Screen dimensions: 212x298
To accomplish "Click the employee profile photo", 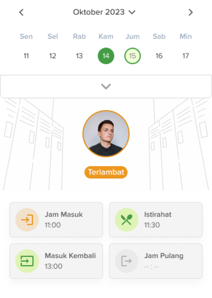I will pyautogui.click(x=106, y=133).
